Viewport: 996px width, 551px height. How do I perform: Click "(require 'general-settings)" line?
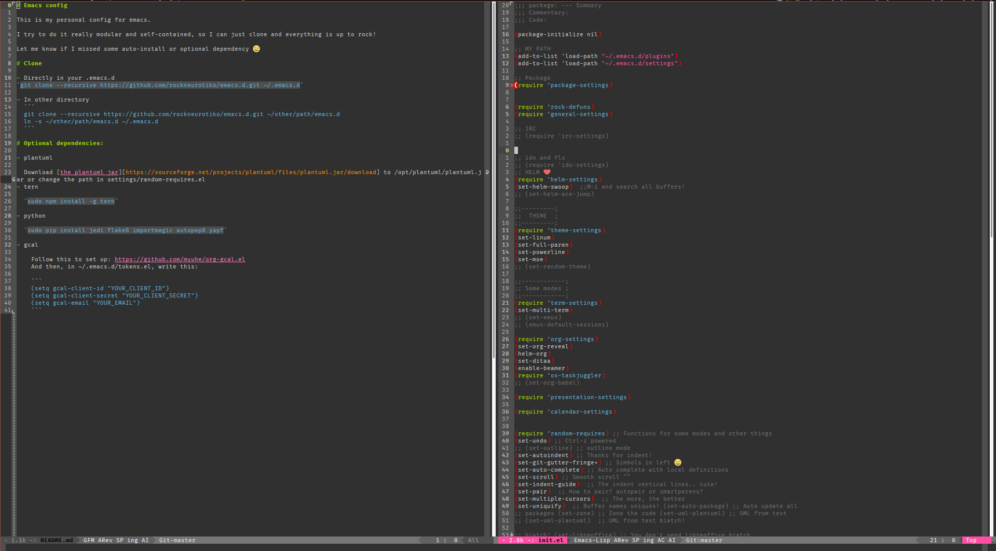pyautogui.click(x=564, y=114)
